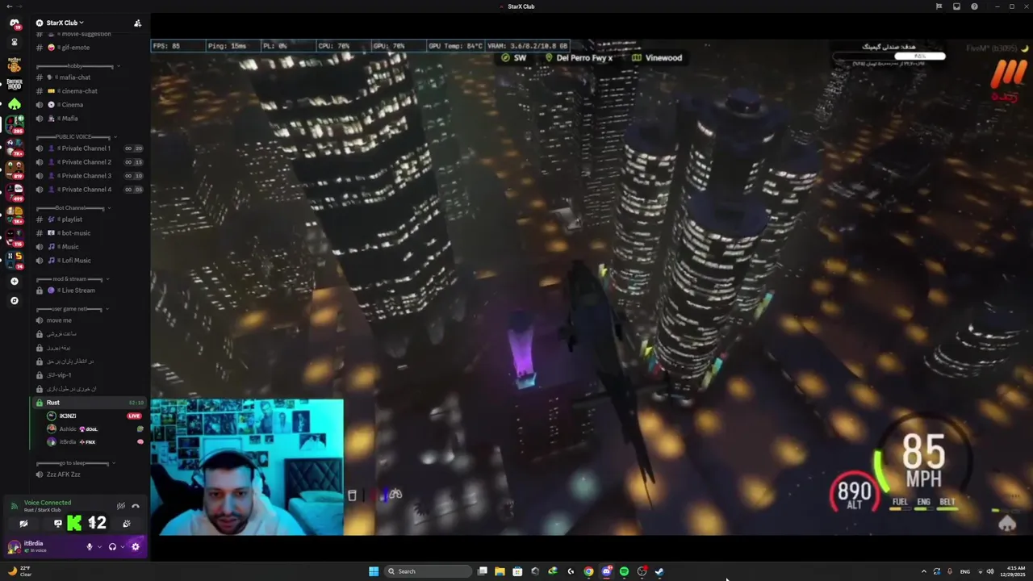1033x581 pixels.
Task: Click the invite members icon beside StarX Club
Action: (x=137, y=23)
